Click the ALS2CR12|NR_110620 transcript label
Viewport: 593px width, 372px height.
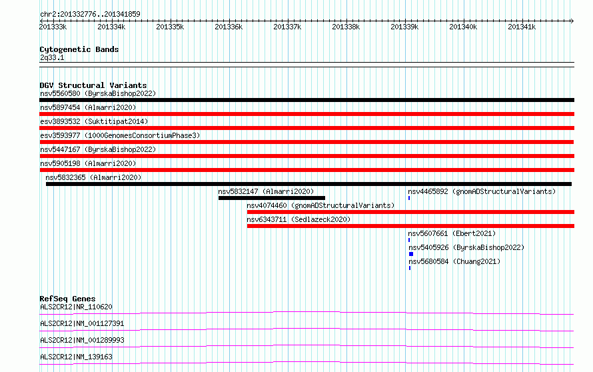coord(76,307)
